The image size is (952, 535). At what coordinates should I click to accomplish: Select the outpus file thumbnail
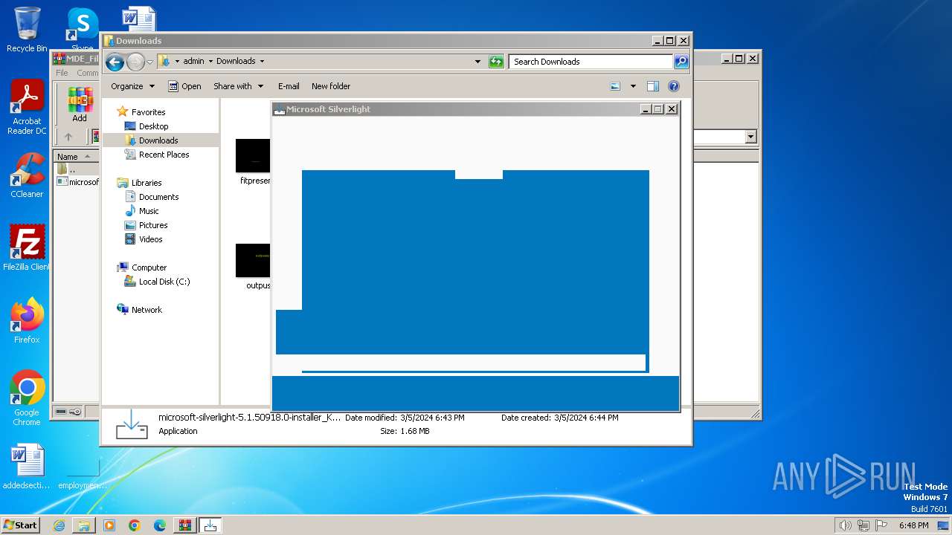pyautogui.click(x=254, y=261)
